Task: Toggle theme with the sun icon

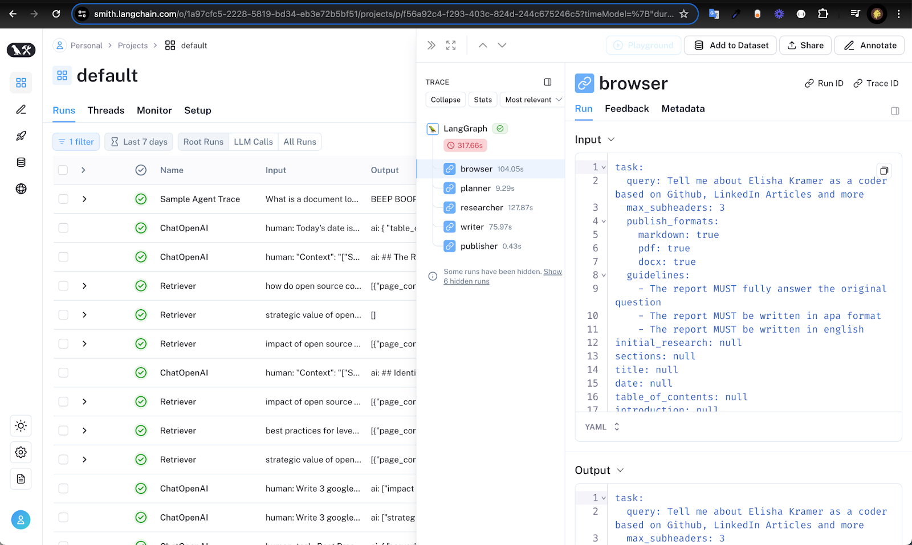Action: point(21,426)
